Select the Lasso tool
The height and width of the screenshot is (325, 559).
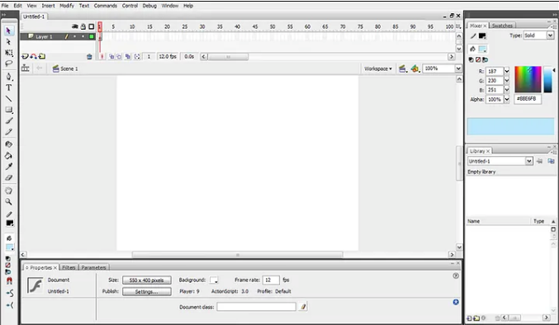8,64
